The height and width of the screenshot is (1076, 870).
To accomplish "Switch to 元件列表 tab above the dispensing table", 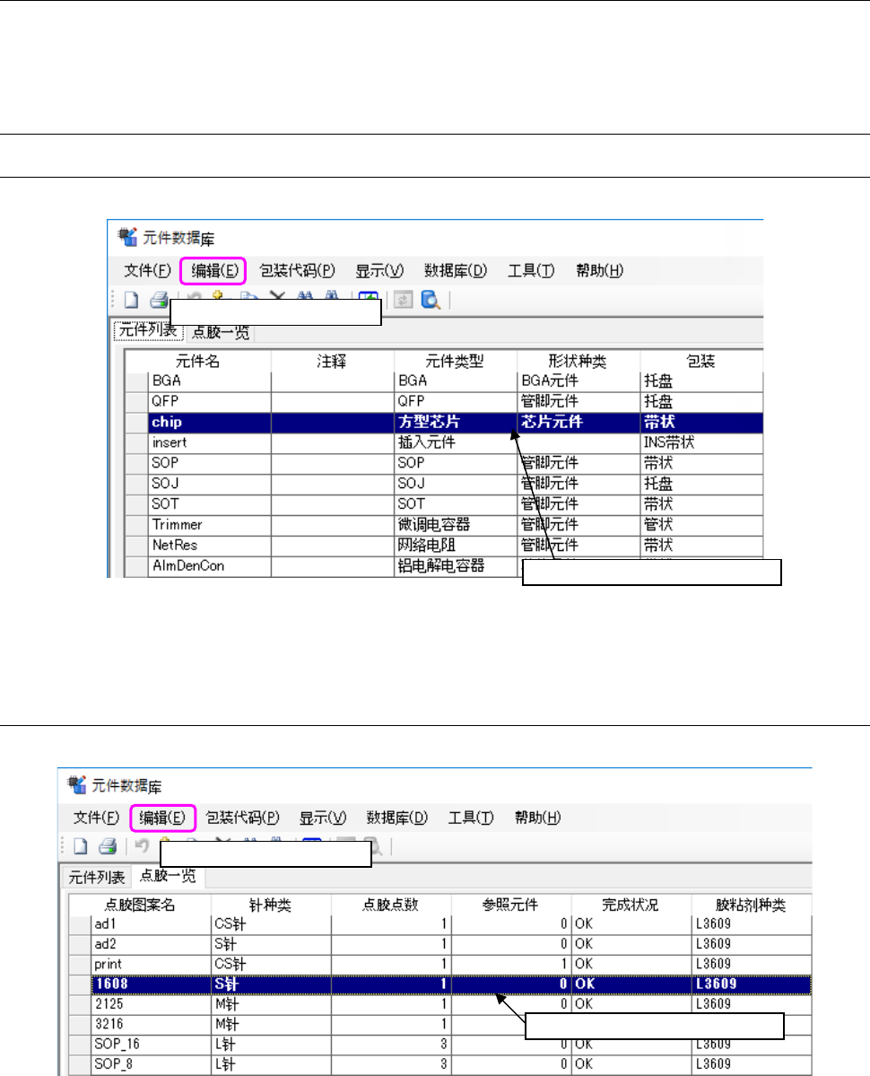I will click(x=96, y=877).
